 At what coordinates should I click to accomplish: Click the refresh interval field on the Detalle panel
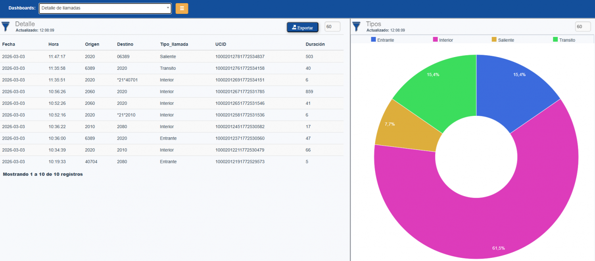(x=332, y=27)
